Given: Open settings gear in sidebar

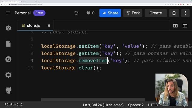Looking at the screenshot, I should pos(8,75).
